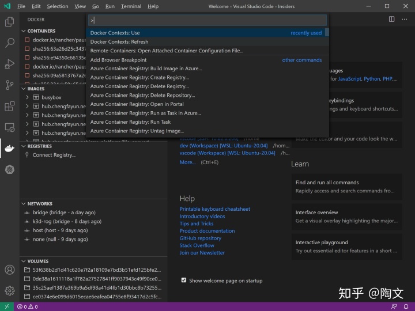
Task: Click the command list scrollbar thumb
Action: [327, 32]
